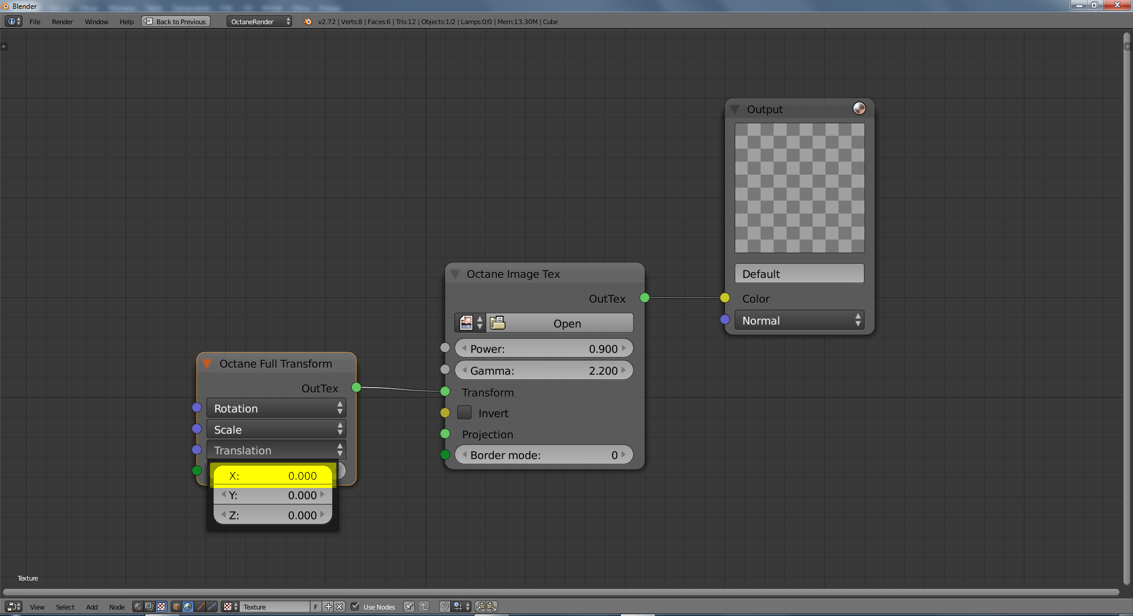Click the Translation Z value field
Image resolution: width=1133 pixels, height=616 pixels.
coord(273,515)
